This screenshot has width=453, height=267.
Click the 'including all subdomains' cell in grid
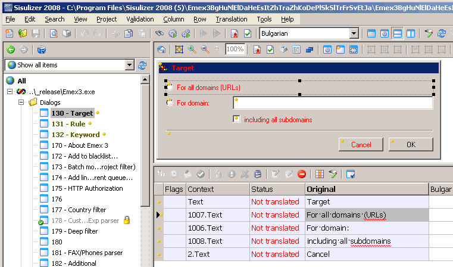pyautogui.click(x=367, y=241)
